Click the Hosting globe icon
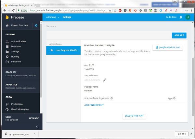 coord(7,57)
